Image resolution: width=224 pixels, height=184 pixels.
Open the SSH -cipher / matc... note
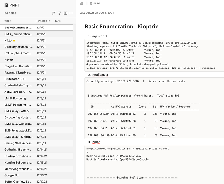coord(36,53)
